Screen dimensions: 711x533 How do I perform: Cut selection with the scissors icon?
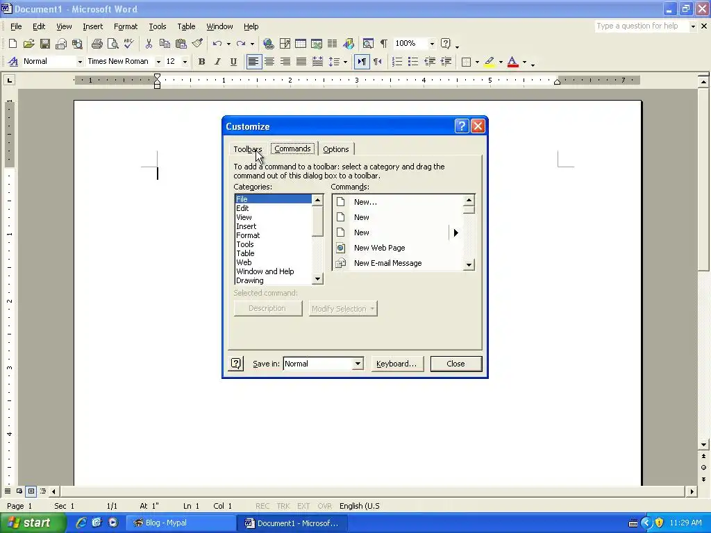click(x=149, y=44)
